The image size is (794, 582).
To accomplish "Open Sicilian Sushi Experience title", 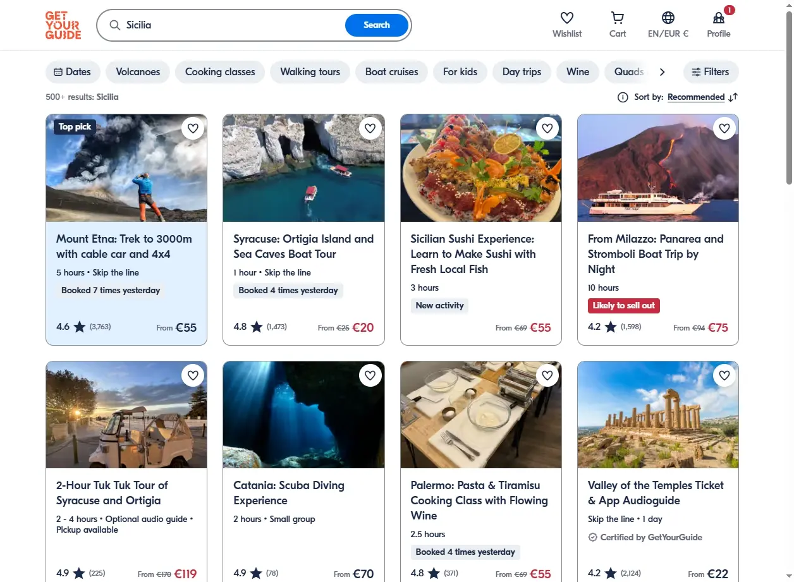I will 473,254.
